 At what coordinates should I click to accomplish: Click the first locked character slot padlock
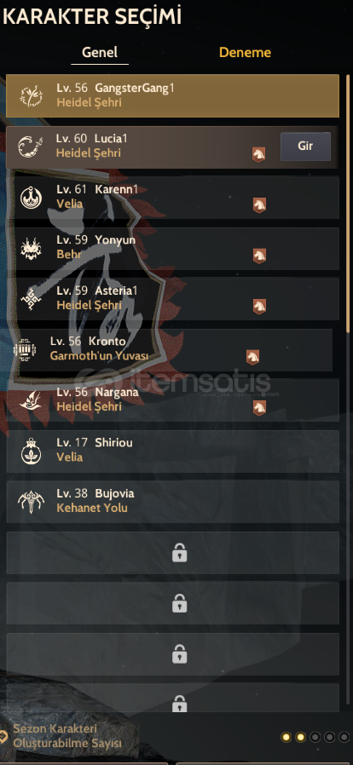click(x=180, y=553)
